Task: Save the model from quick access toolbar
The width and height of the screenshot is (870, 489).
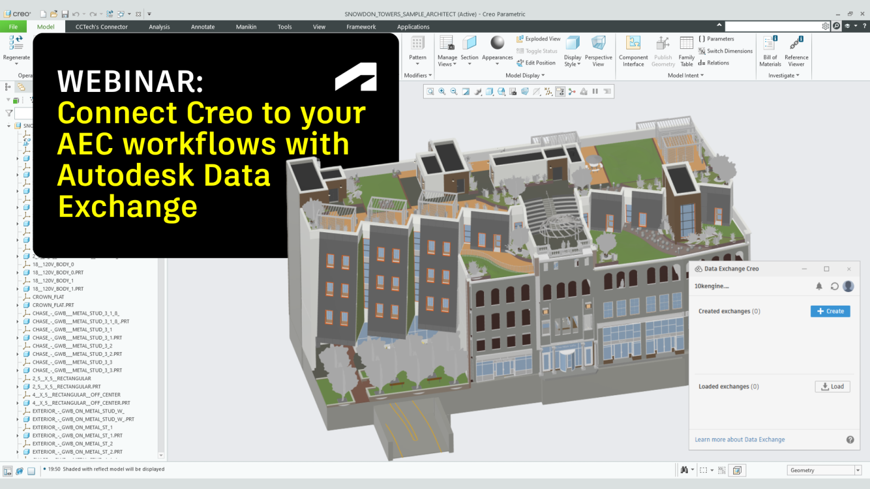Action: click(x=65, y=14)
